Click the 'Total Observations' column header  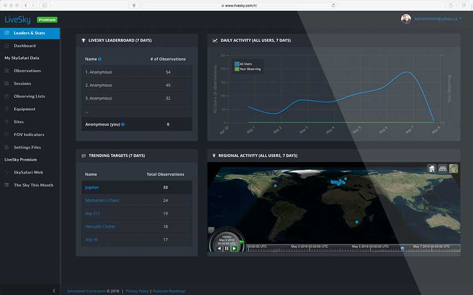(x=165, y=174)
